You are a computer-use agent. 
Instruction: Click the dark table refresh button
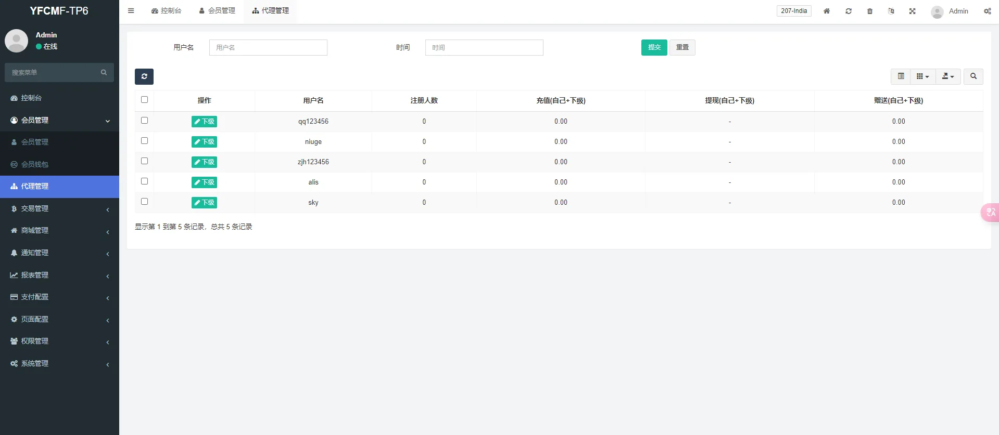(x=144, y=76)
